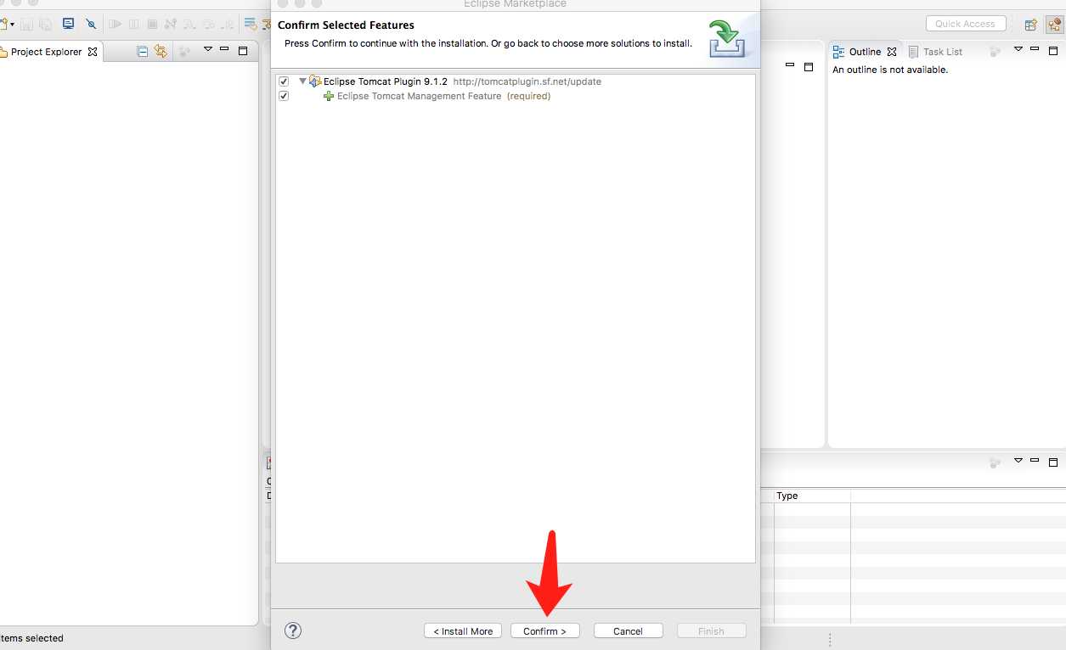
Task: Collapse the Eclipse Tomcat Plugin tree node
Action: (302, 81)
